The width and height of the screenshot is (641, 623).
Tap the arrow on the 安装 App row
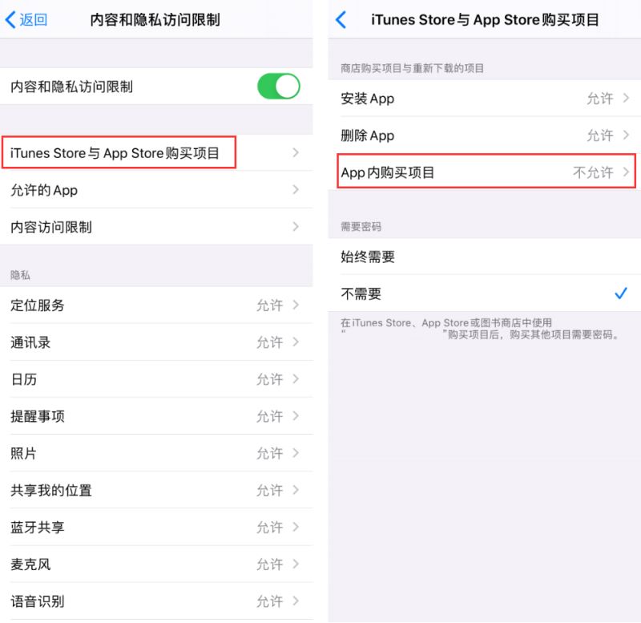(626, 98)
